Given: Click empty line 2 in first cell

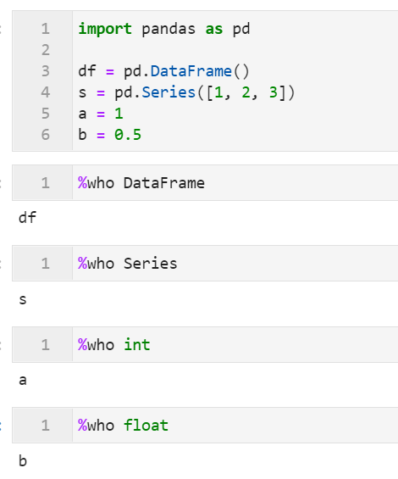Looking at the screenshot, I should 235,50.
